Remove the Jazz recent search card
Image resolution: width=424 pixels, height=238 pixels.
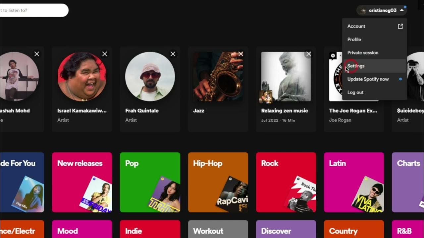(241, 54)
